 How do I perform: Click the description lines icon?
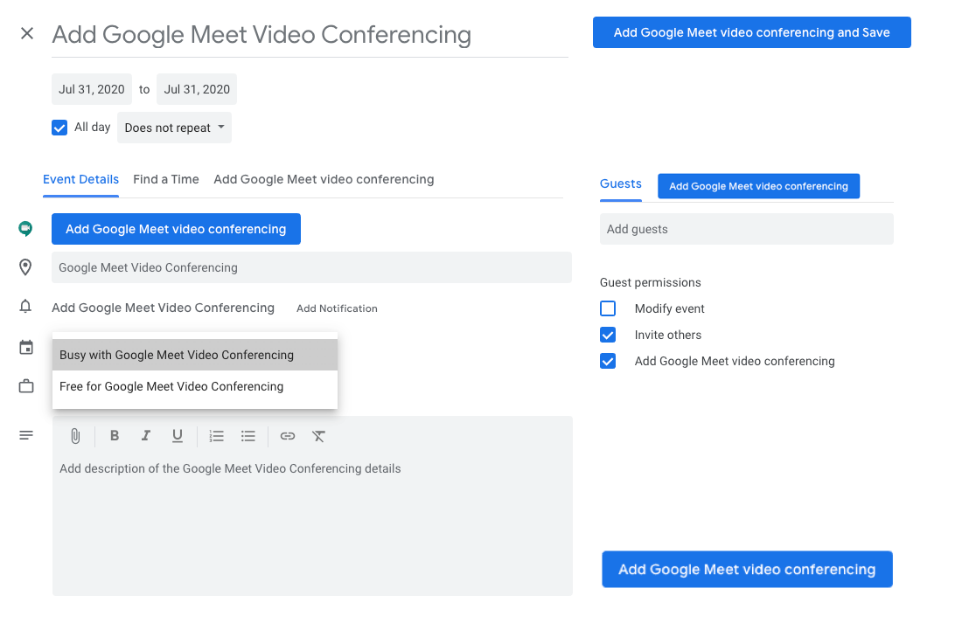pyautogui.click(x=26, y=435)
